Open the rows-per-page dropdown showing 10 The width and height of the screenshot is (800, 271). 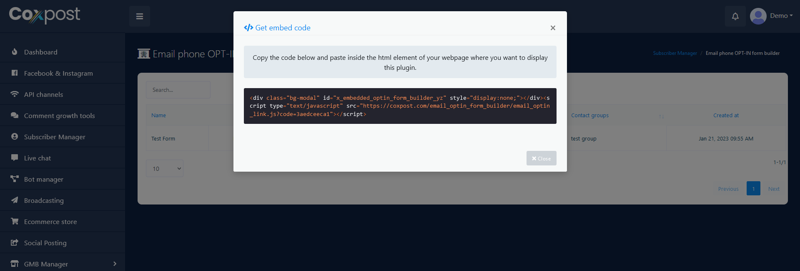165,168
